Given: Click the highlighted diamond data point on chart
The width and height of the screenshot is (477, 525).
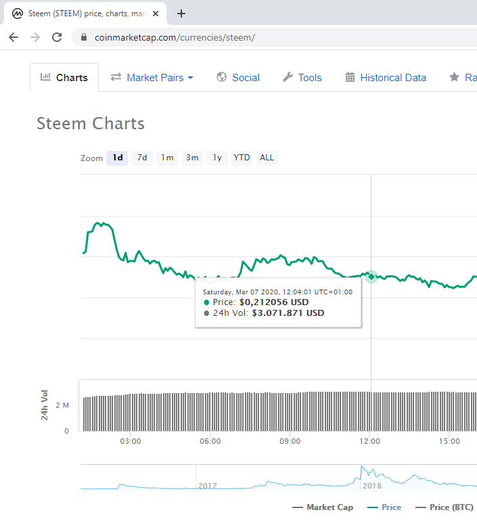Looking at the screenshot, I should pos(371,277).
